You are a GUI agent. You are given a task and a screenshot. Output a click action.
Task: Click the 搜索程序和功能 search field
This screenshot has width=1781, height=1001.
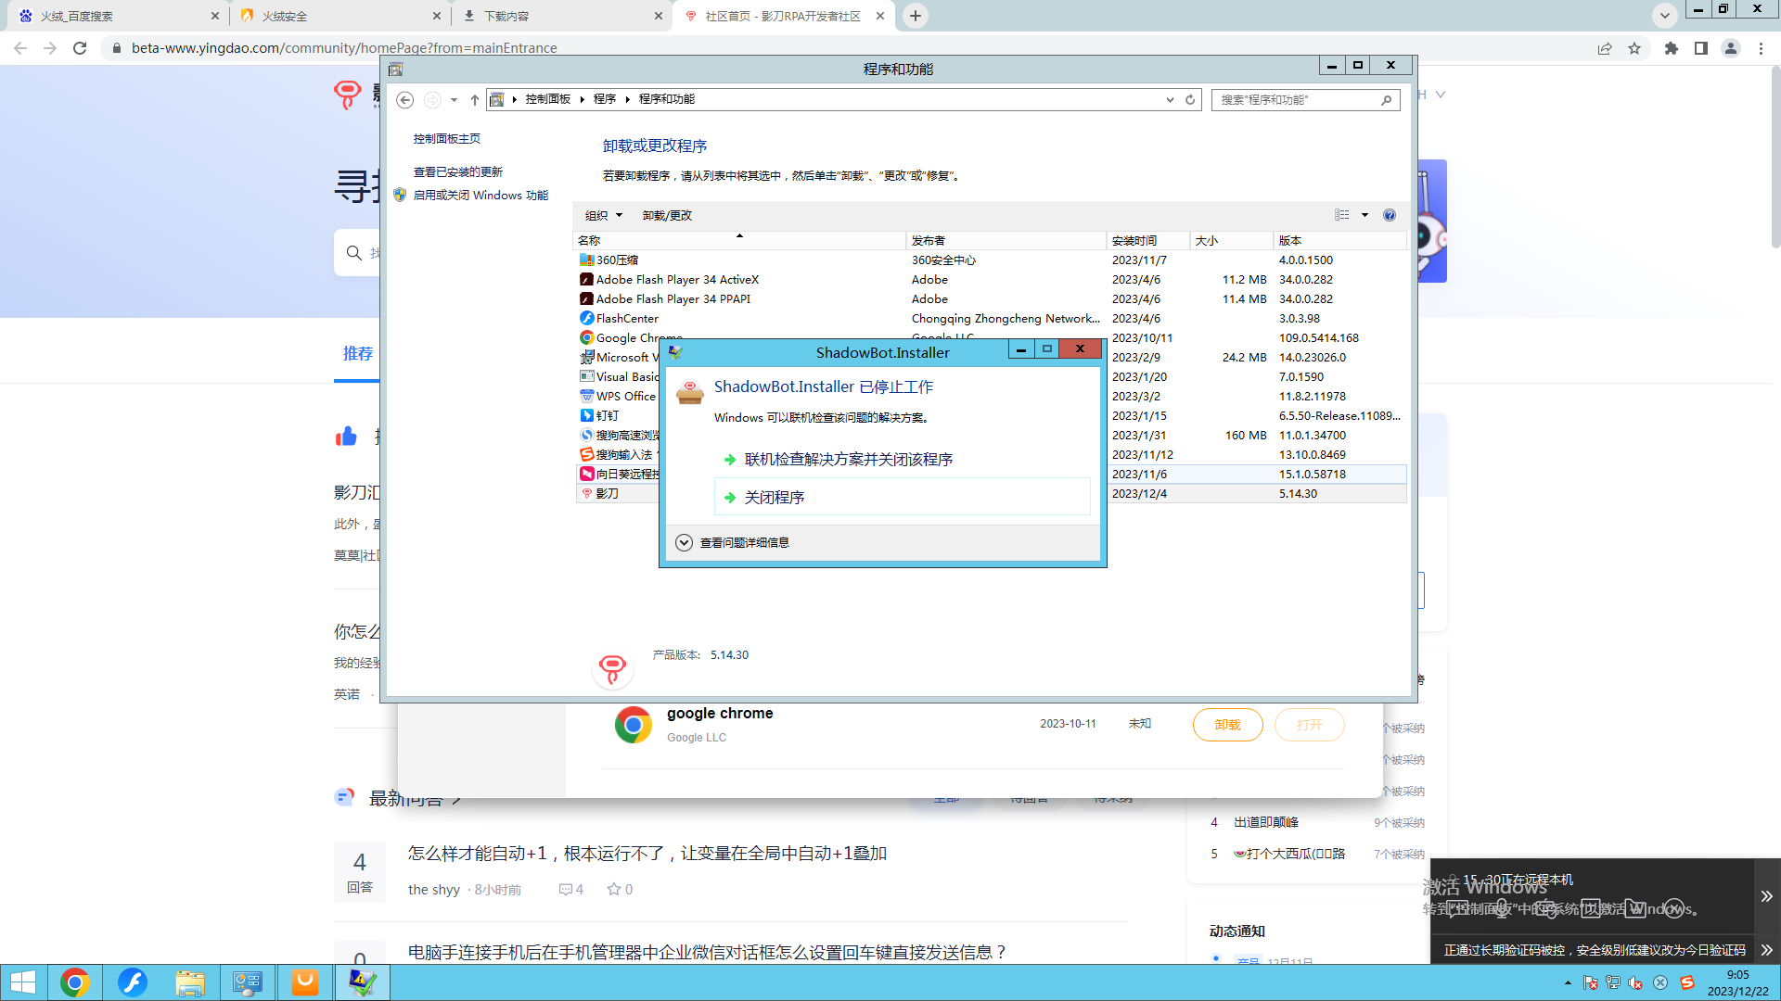[1294, 100]
